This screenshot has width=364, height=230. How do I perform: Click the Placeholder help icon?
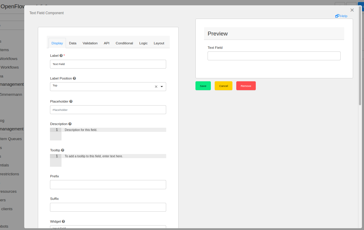click(x=71, y=101)
